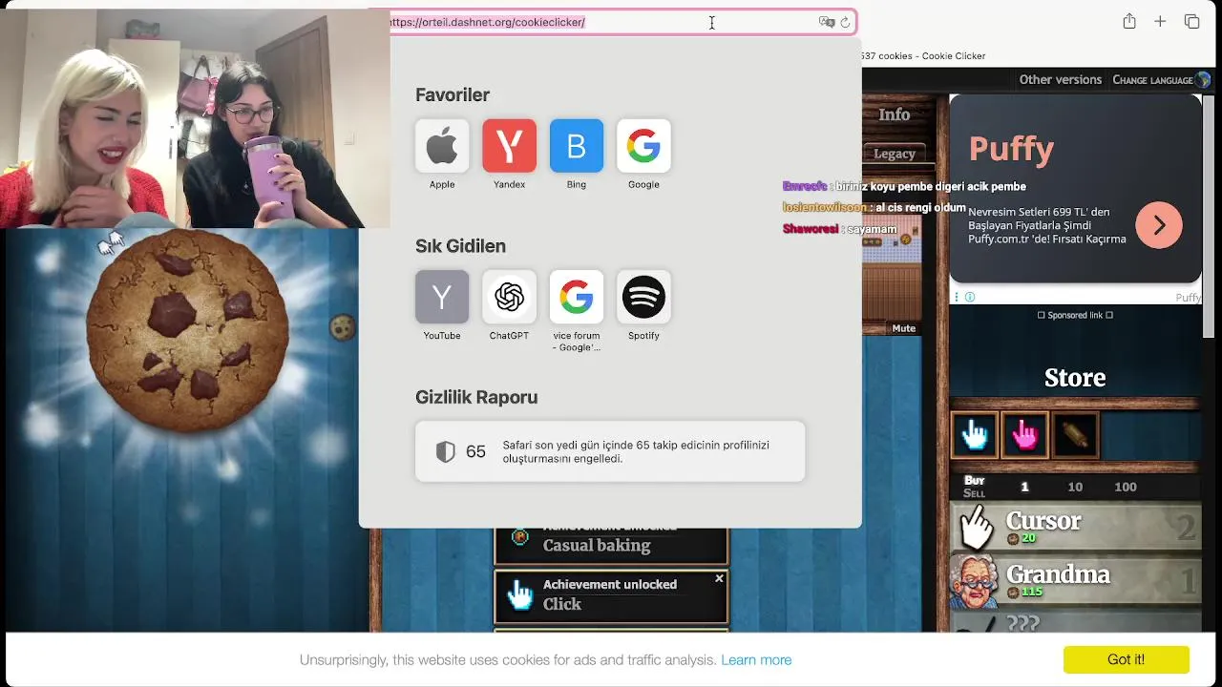Viewport: 1222px width, 687px height.
Task: Open the Spotify frequently visited tile
Action: [643, 297]
